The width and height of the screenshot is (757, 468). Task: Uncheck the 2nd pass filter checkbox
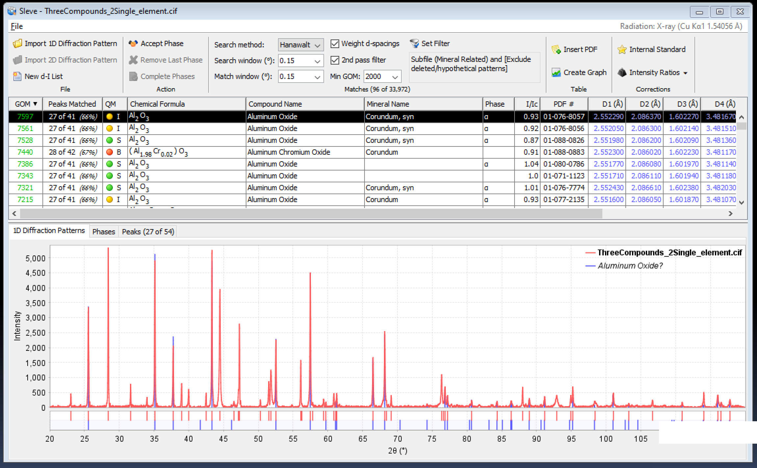335,60
